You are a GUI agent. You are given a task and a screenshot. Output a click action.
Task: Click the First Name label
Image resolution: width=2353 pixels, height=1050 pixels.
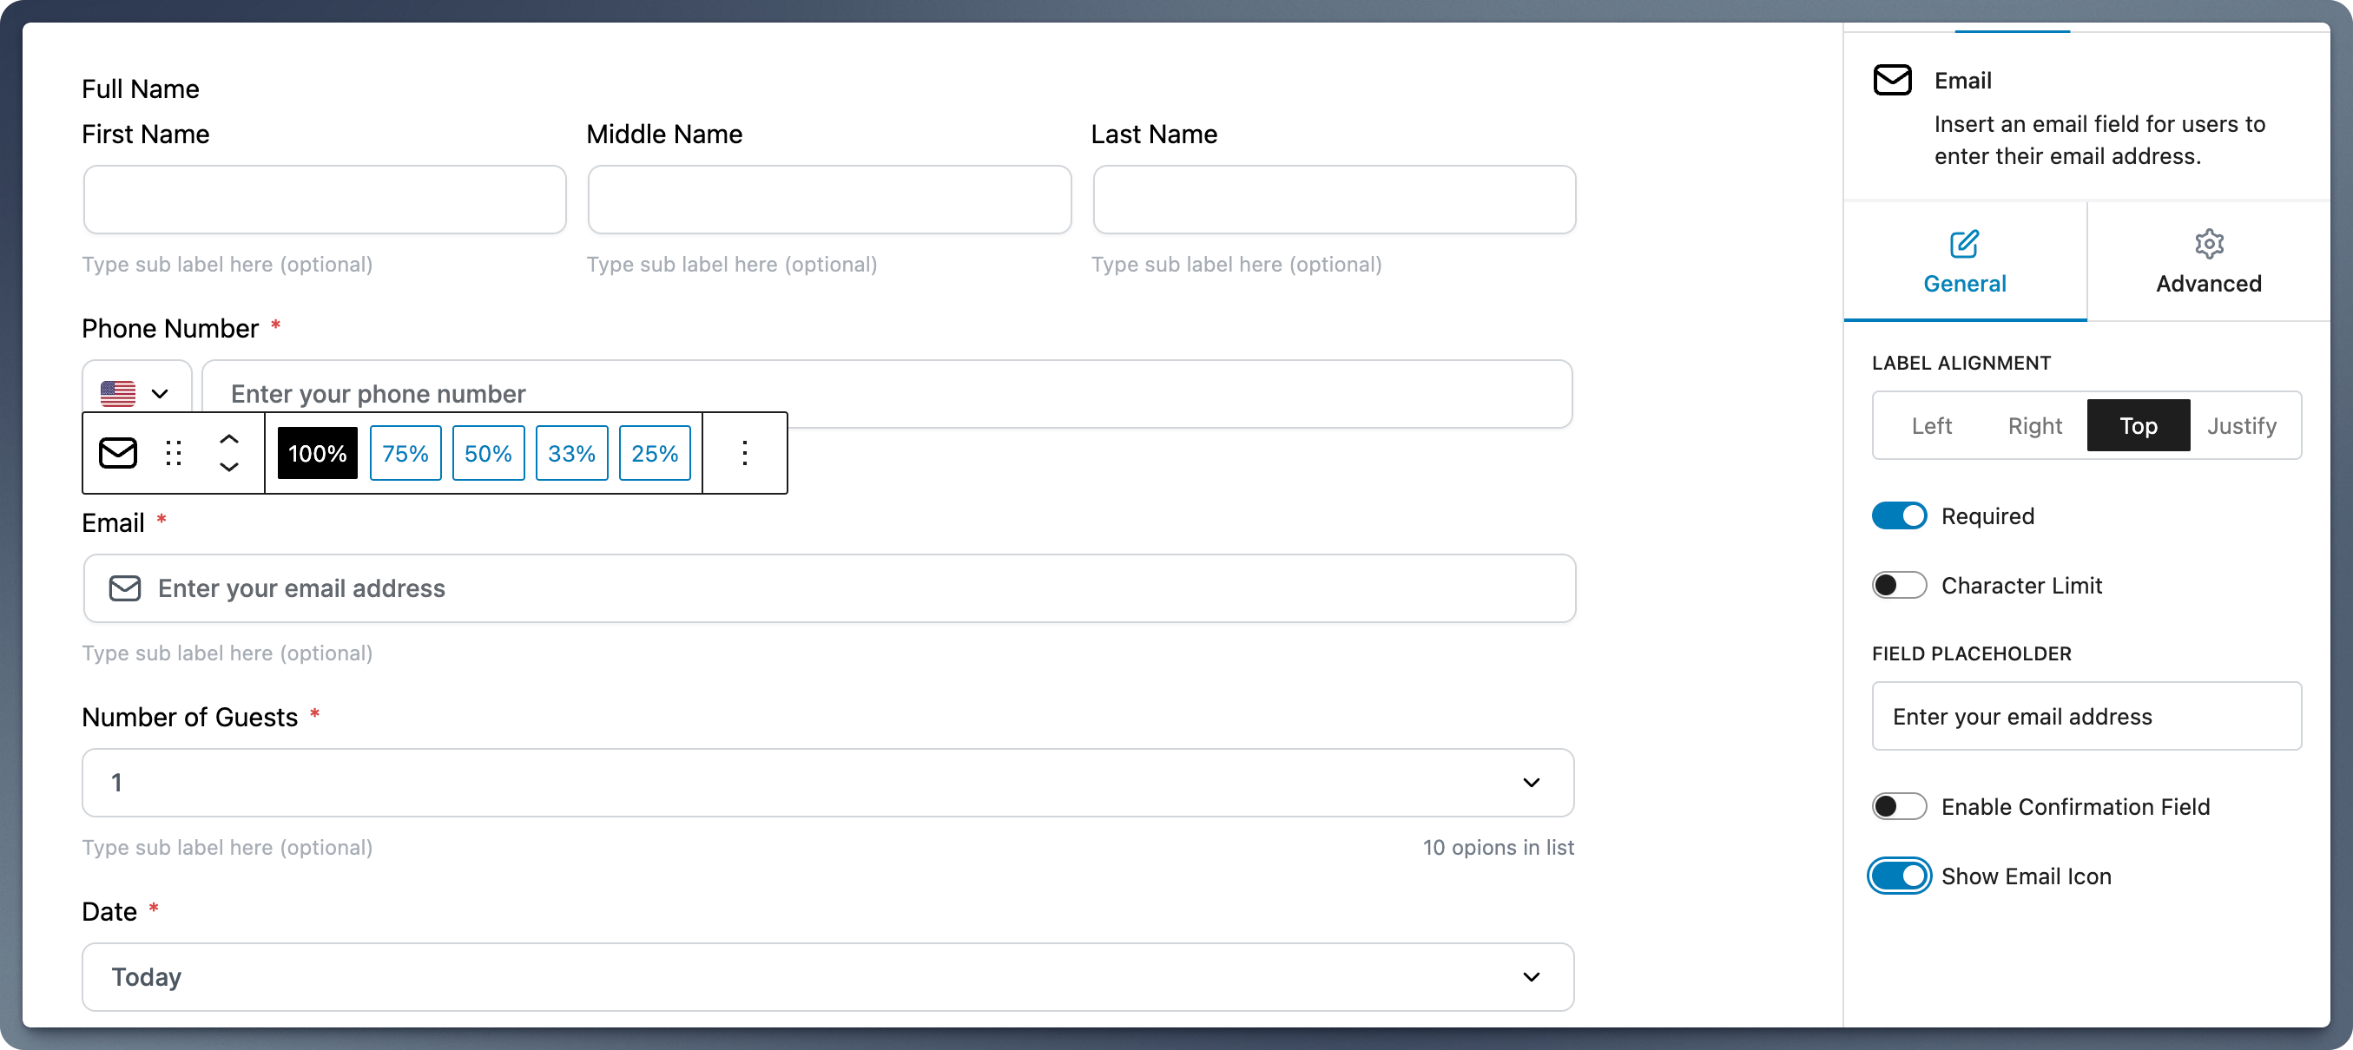point(145,135)
